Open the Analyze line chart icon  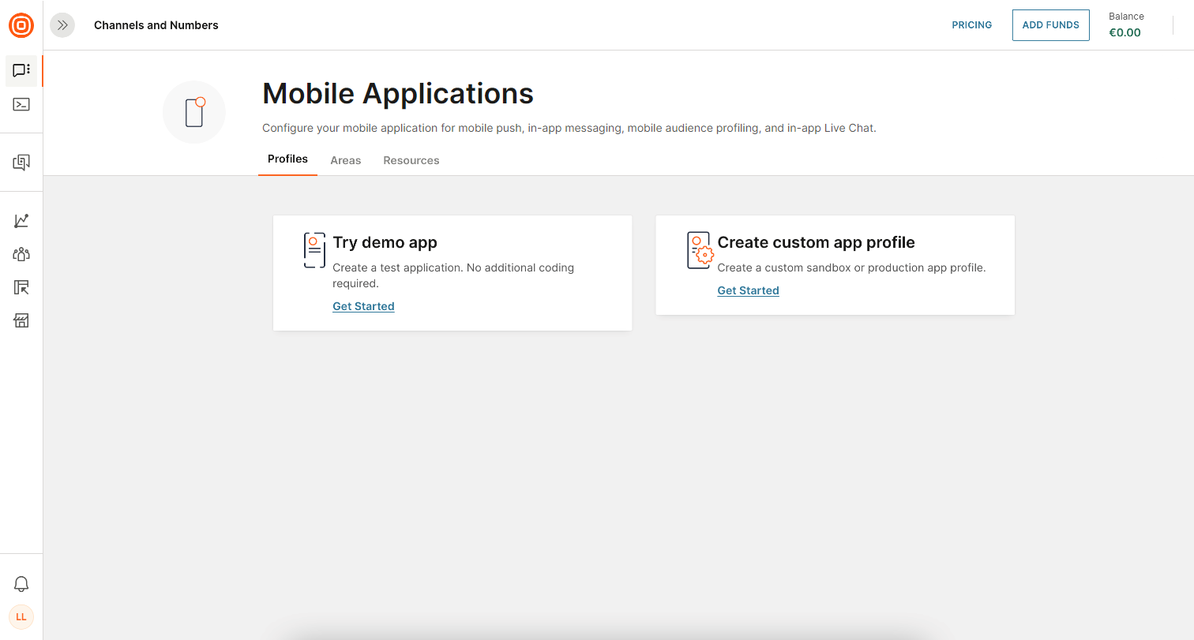[21, 221]
